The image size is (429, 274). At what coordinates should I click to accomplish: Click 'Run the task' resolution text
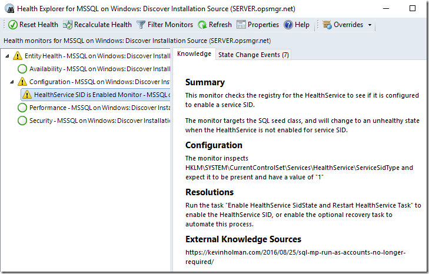point(303,215)
